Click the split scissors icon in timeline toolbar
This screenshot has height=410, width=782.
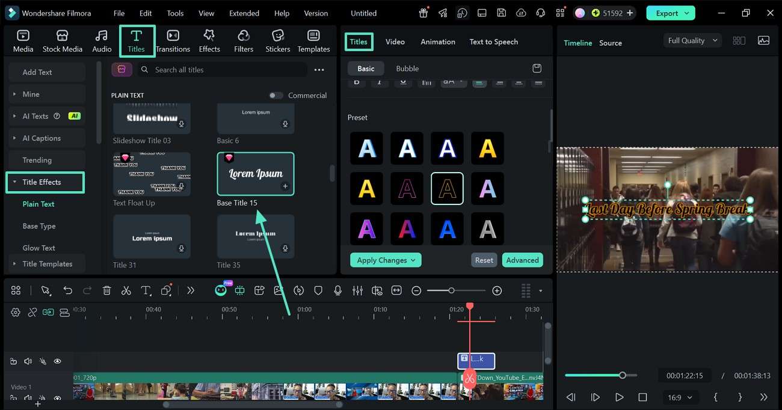point(126,290)
